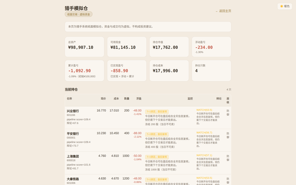Select the 平安银行 stock name
This screenshot has width=296, height=185.
point(72,134)
